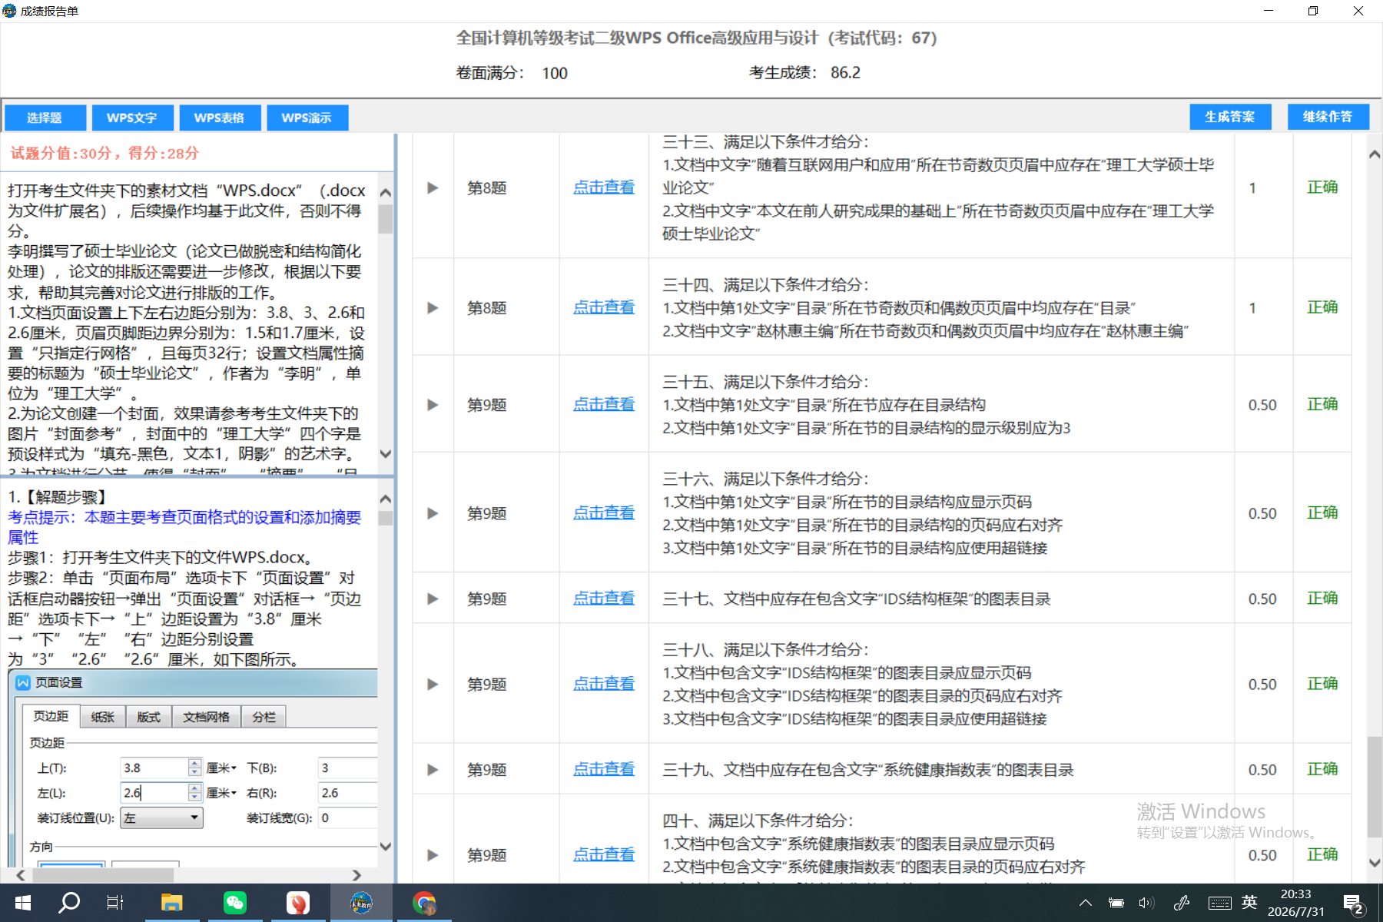Screen dimensions: 1383x922
Task: Expand the 三十六 目录页码 row
Action: [x=433, y=513]
